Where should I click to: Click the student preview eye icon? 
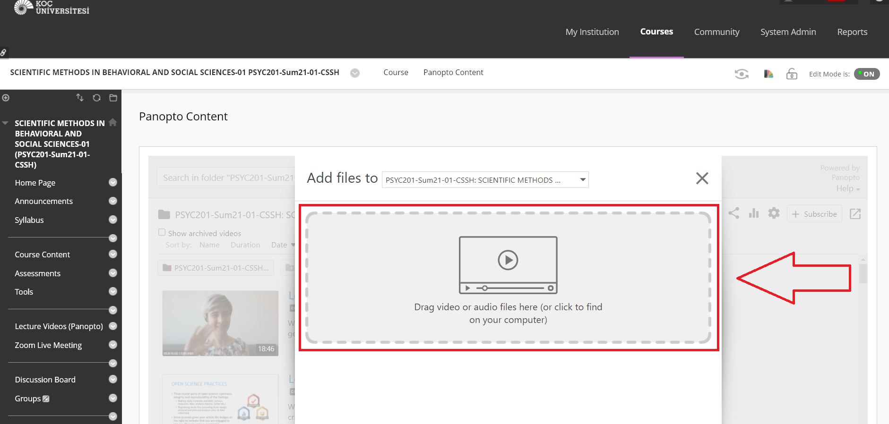pyautogui.click(x=741, y=74)
